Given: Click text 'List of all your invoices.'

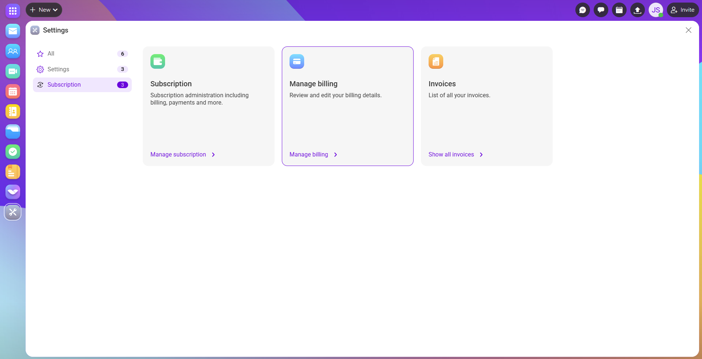Looking at the screenshot, I should 459,95.
